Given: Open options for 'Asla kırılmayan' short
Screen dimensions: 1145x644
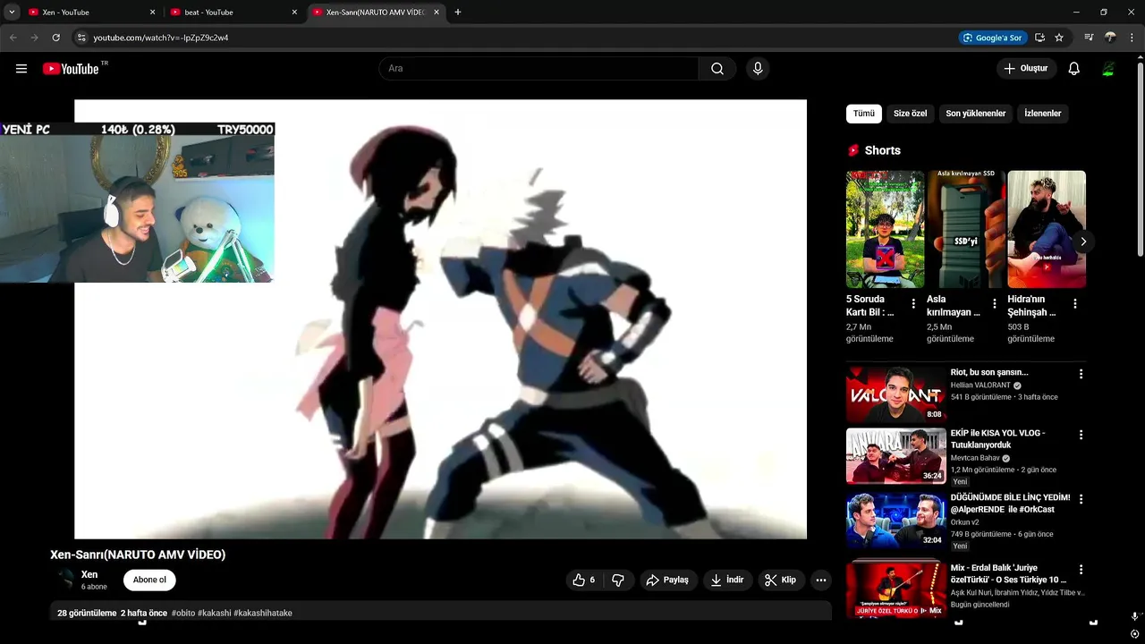Looking at the screenshot, I should [x=995, y=304].
